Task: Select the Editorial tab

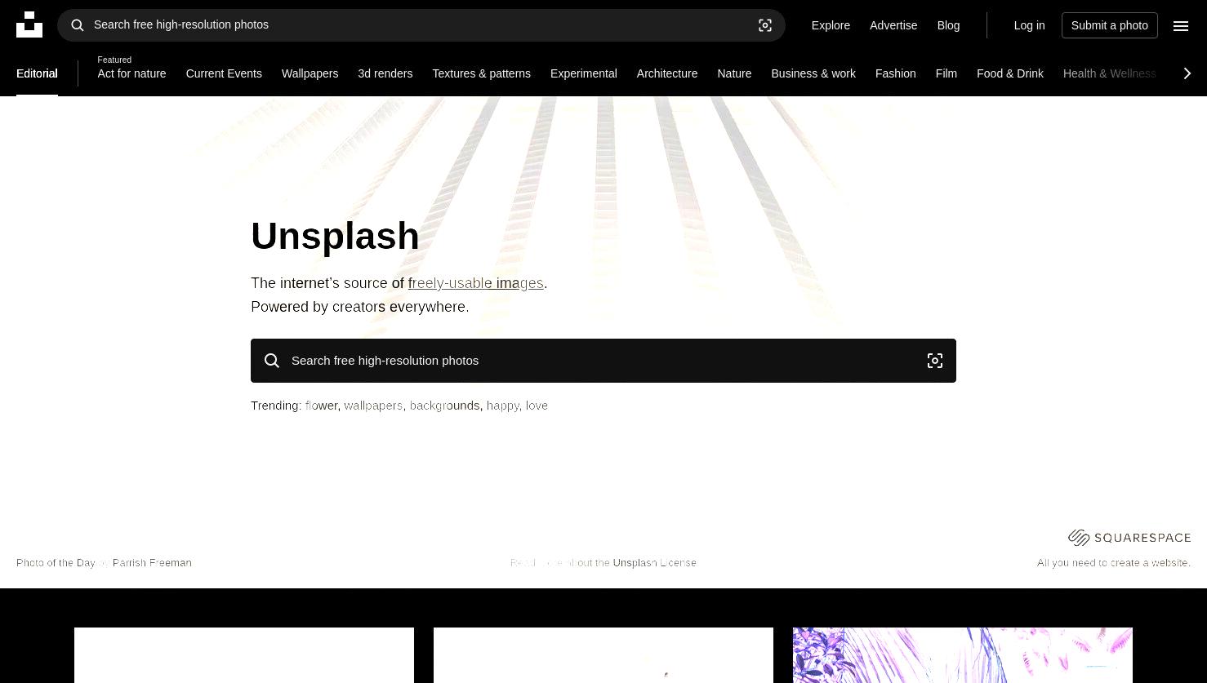Action: [37, 73]
